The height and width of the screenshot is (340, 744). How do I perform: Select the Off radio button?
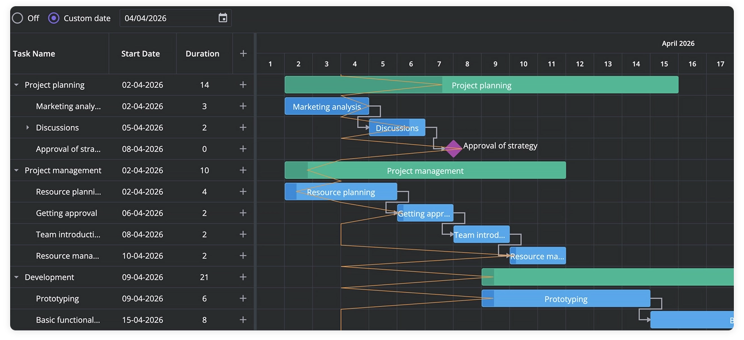pyautogui.click(x=17, y=18)
